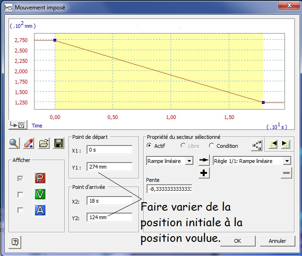The height and width of the screenshot is (256, 302).
Task: Click the 1,250 vertical axis value
Action: [21, 102]
